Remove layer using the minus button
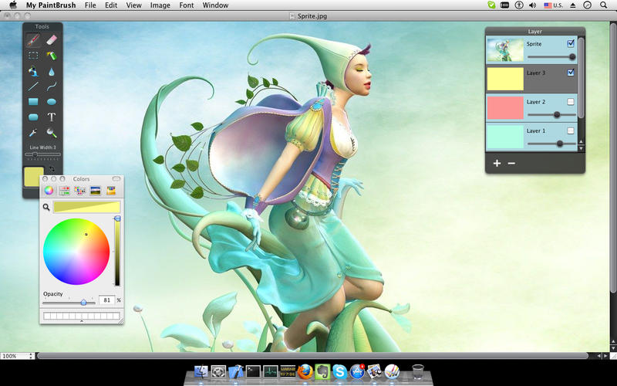617x386 pixels. [511, 163]
